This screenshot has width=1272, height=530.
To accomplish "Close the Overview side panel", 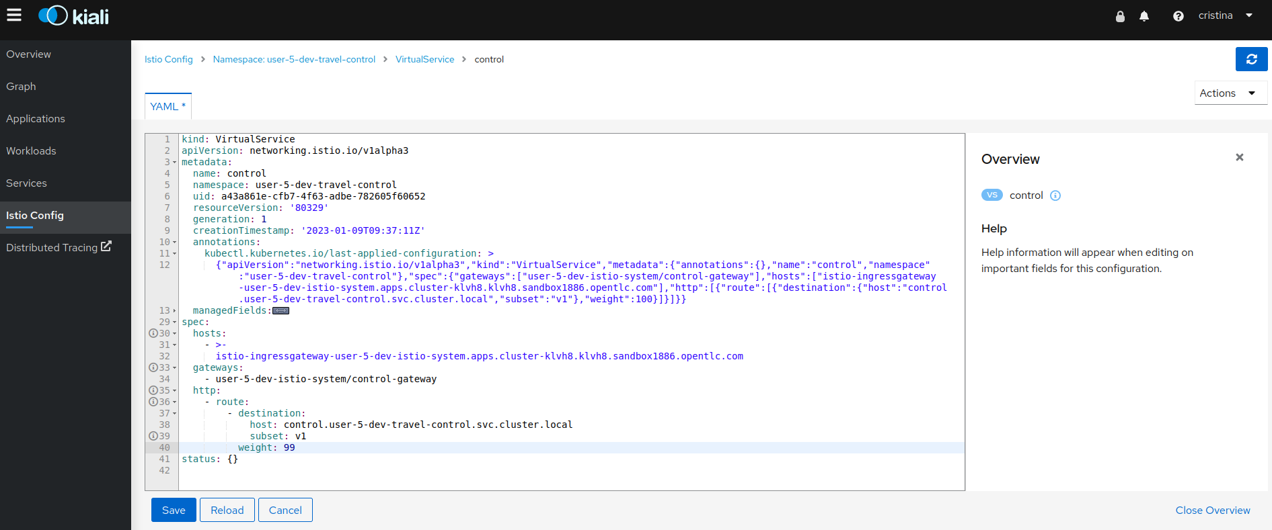I will tap(1239, 157).
